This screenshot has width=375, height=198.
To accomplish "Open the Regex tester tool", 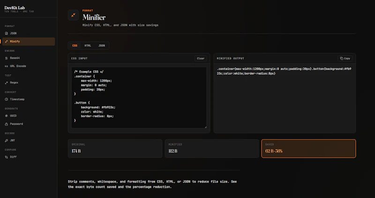I will click(29, 83).
